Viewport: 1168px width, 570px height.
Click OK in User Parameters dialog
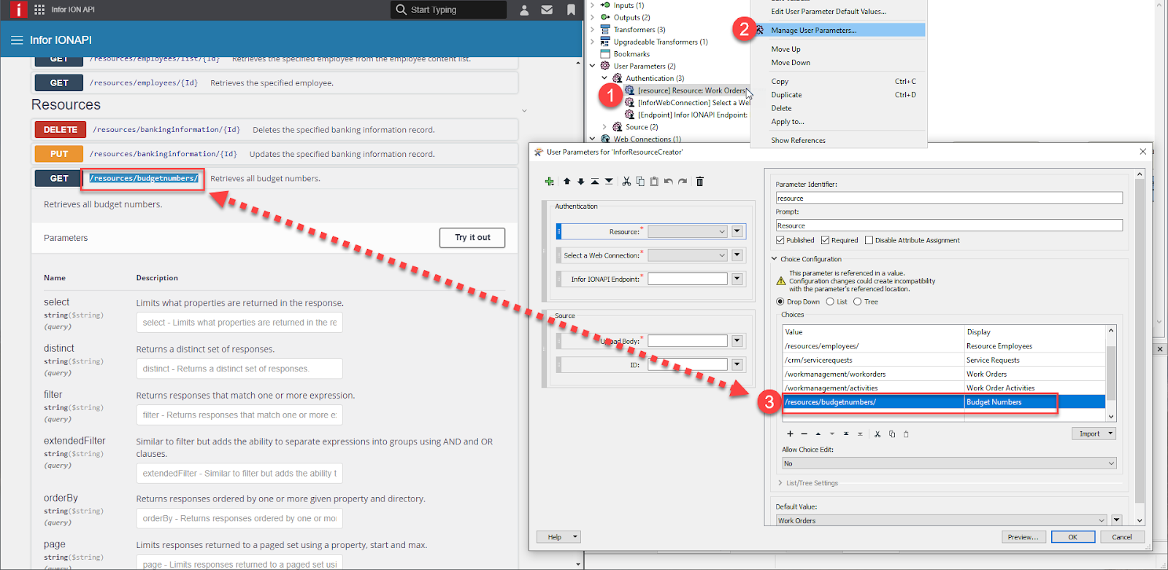1073,536
